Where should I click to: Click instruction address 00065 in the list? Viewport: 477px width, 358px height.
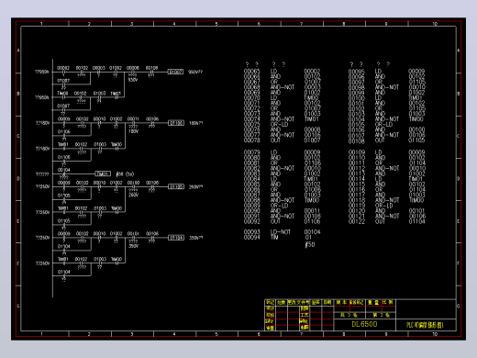click(x=251, y=72)
